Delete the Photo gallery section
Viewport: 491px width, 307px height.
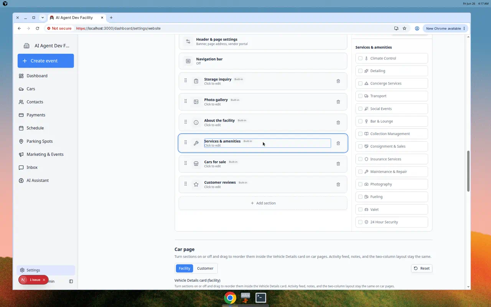coord(338,102)
